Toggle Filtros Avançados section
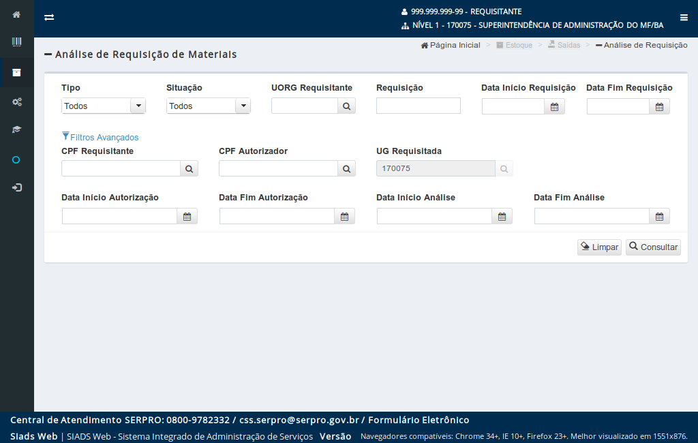Image resolution: width=698 pixels, height=443 pixels. pyautogui.click(x=100, y=137)
